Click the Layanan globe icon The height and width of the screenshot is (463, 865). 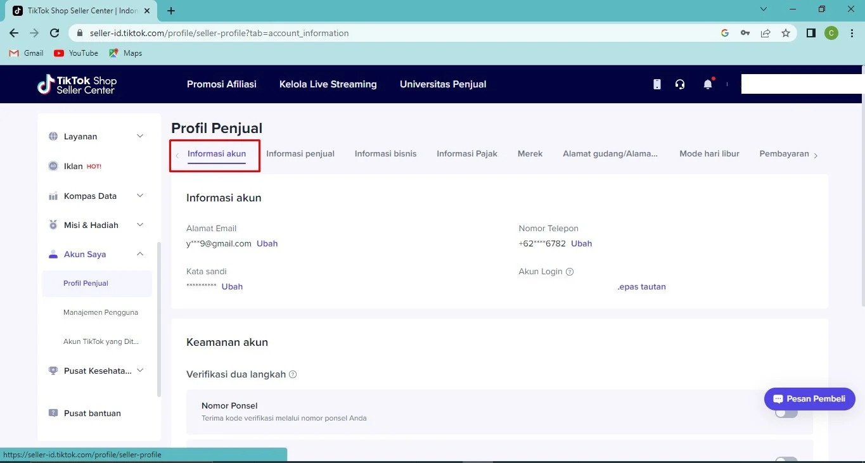tap(53, 136)
